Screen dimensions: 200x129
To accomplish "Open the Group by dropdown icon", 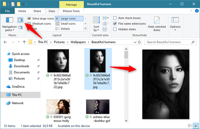I will tap(106, 18).
